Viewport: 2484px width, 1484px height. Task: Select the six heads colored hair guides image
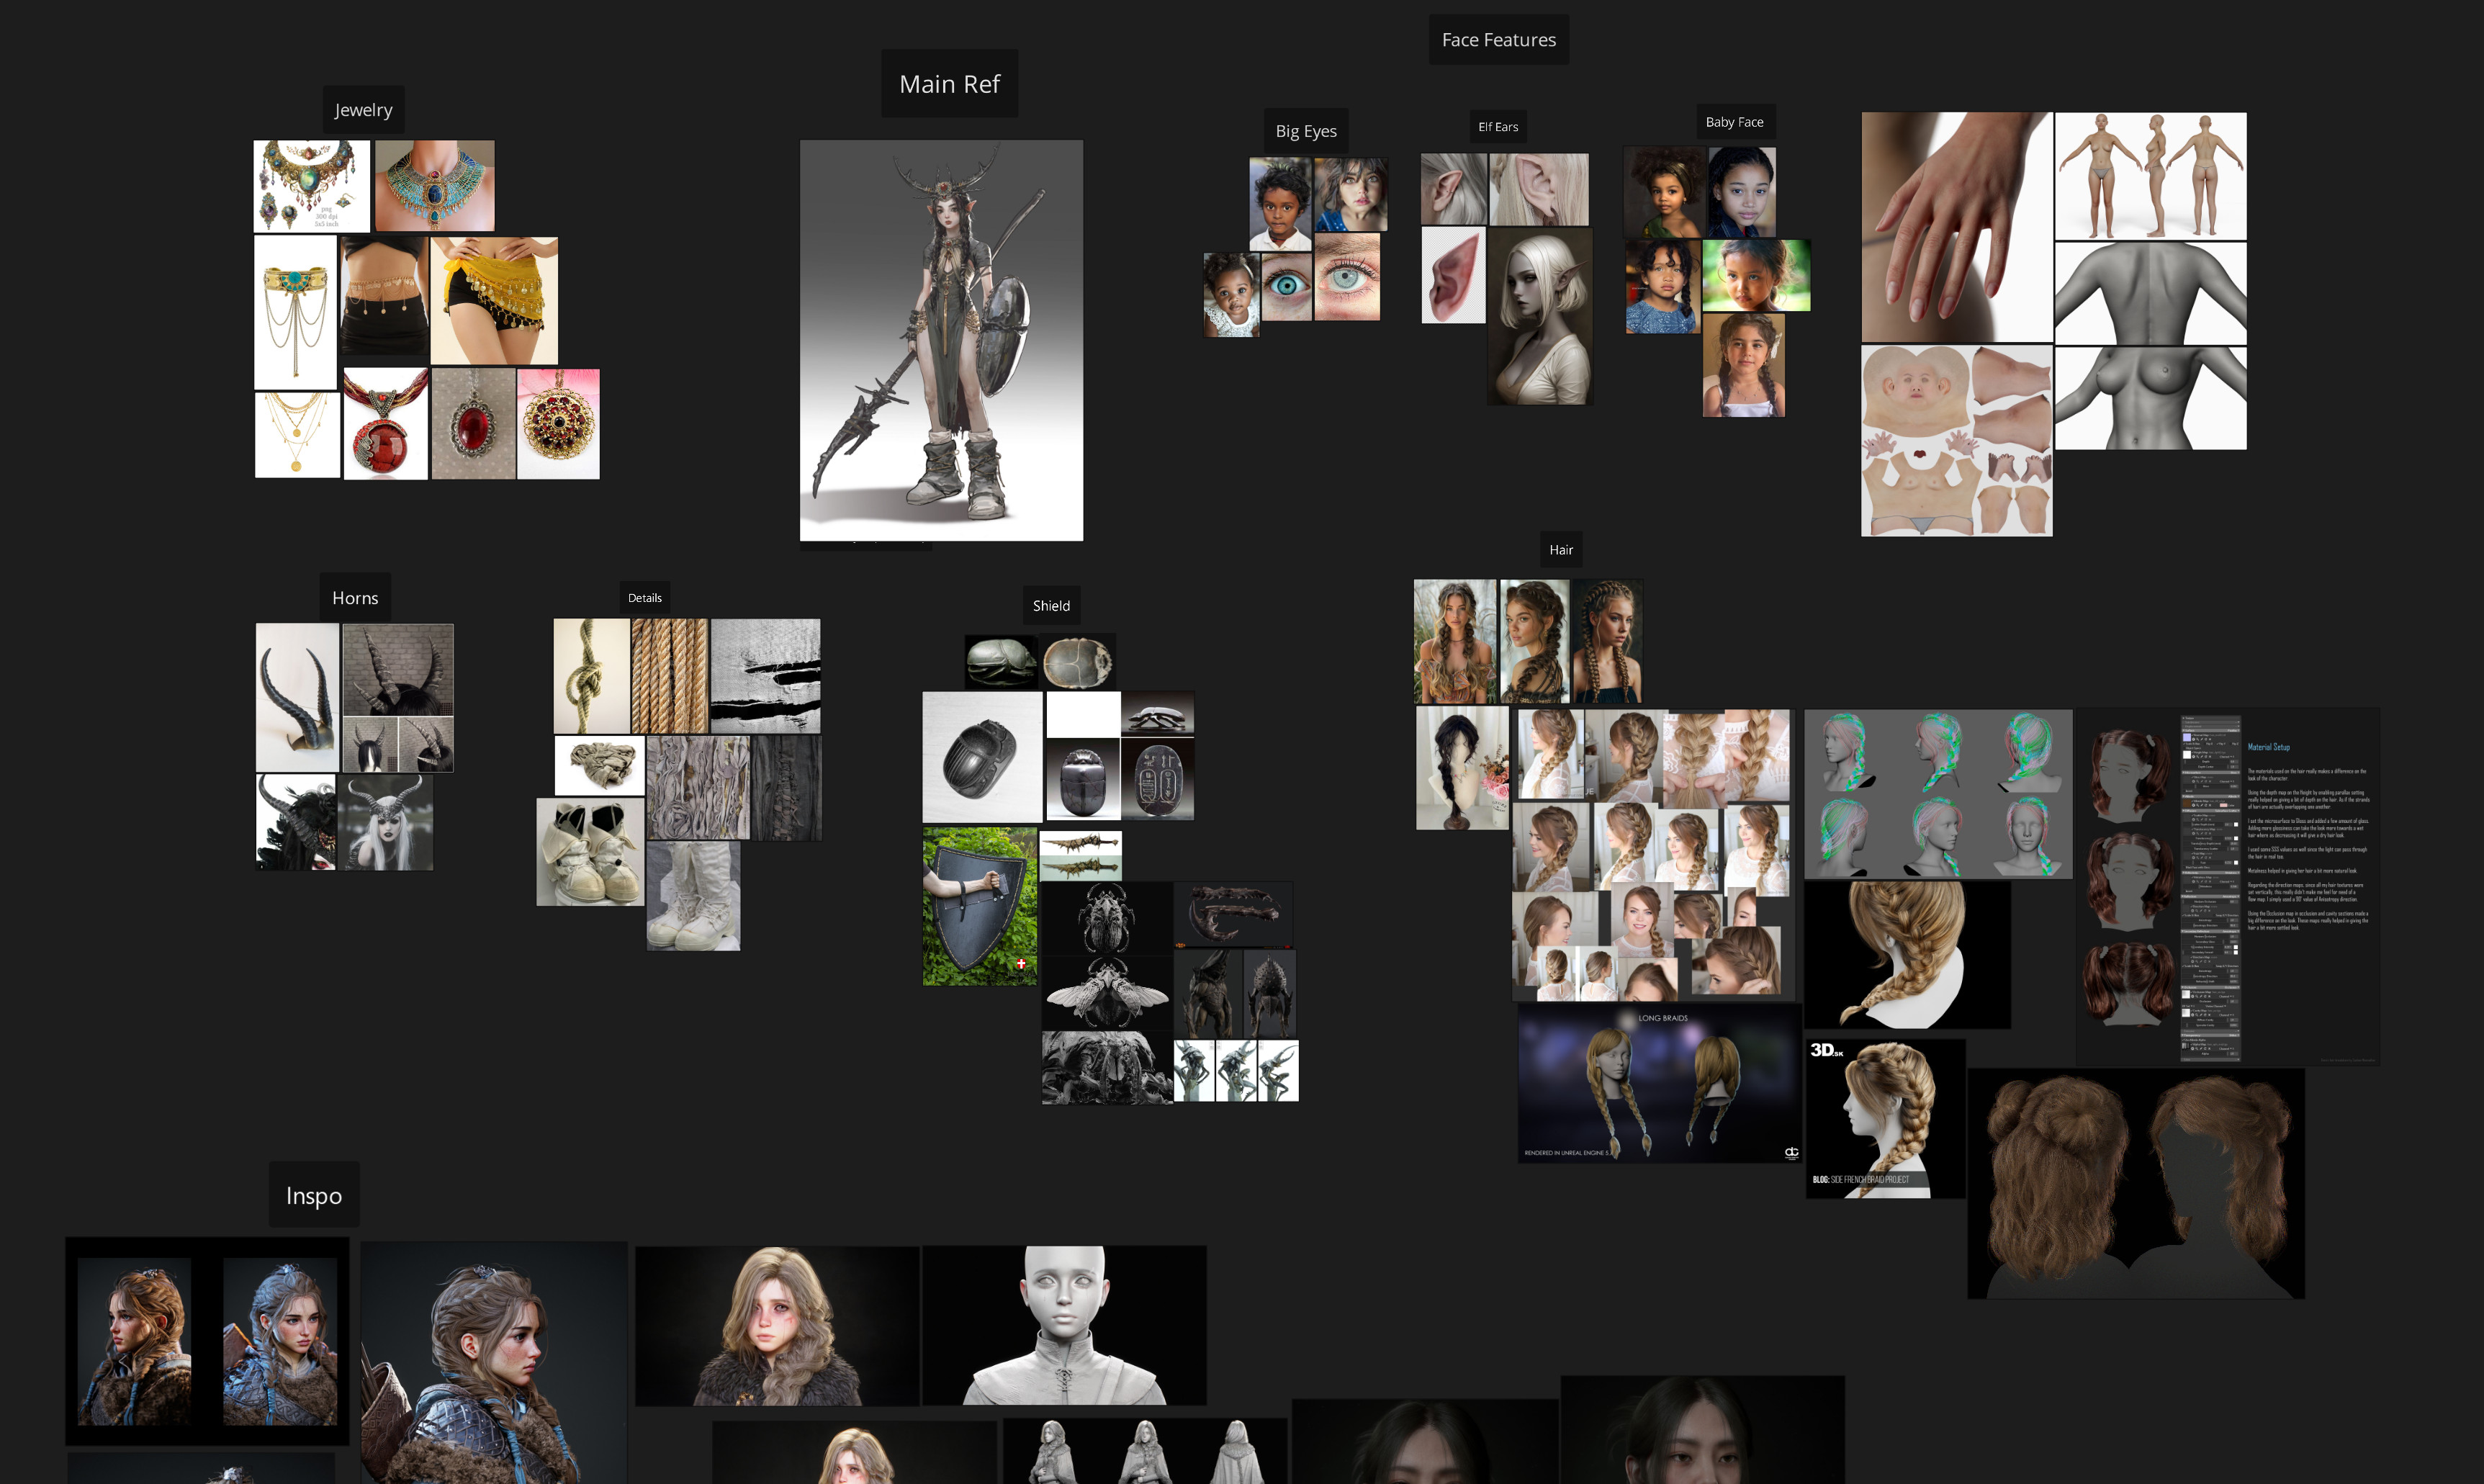pos(1938,795)
